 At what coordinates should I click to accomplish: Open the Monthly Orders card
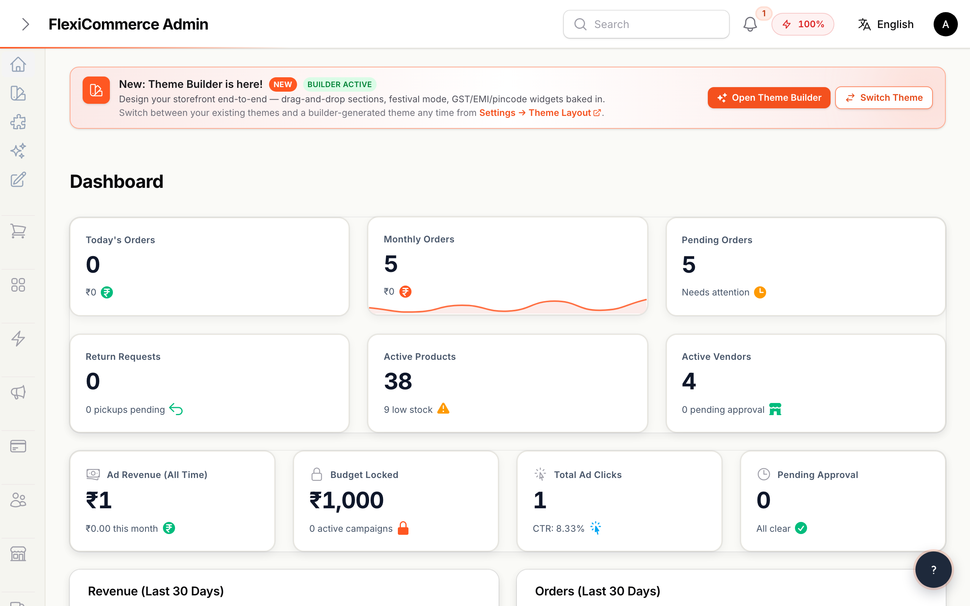pos(507,266)
